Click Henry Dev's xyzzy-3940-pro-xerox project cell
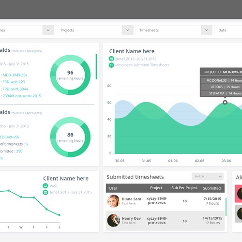Viewport: 242px width, 242px height. point(157,221)
